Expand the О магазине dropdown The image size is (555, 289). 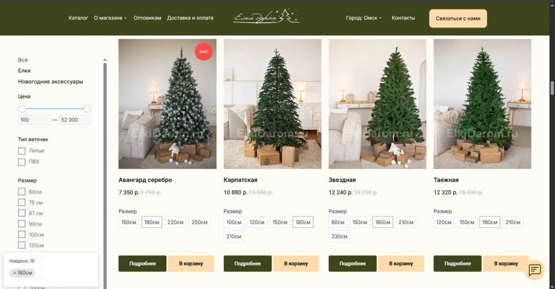(110, 18)
